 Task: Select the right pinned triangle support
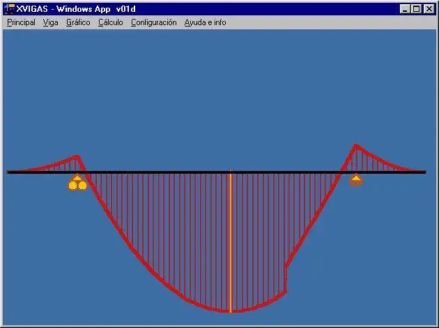click(356, 179)
